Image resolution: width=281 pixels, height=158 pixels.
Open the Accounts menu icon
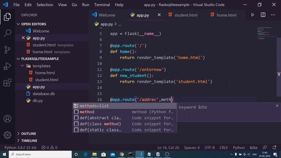[x=7, y=119]
